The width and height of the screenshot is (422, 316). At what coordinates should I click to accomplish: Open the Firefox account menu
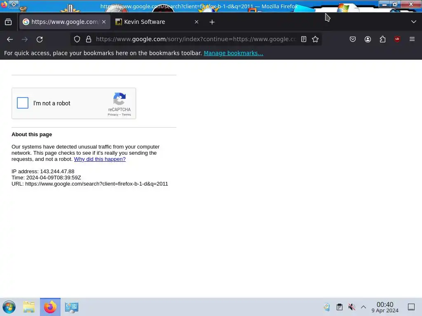(x=368, y=39)
